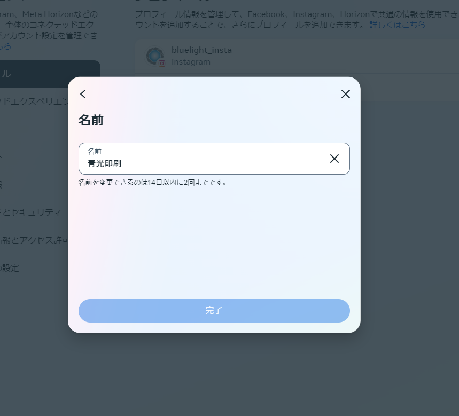This screenshot has width=459, height=416.
Task: Click the 14日以内に2回まで helper text
Action: click(153, 182)
